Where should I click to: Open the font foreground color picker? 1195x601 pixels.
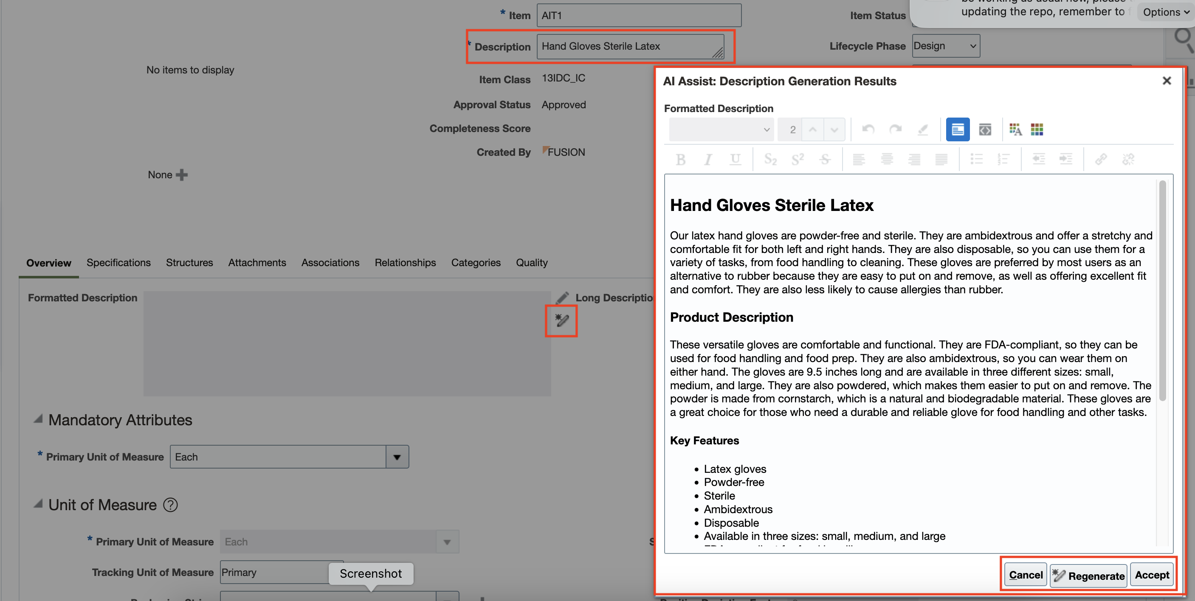(1015, 129)
